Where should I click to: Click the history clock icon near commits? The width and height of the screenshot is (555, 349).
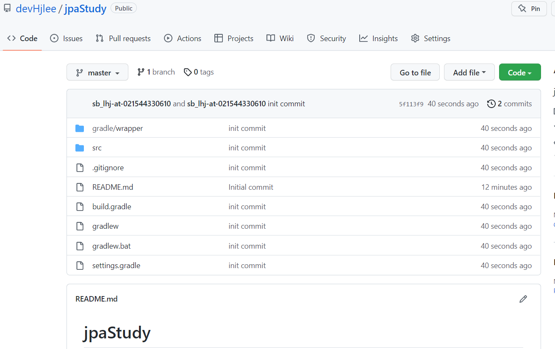point(491,104)
